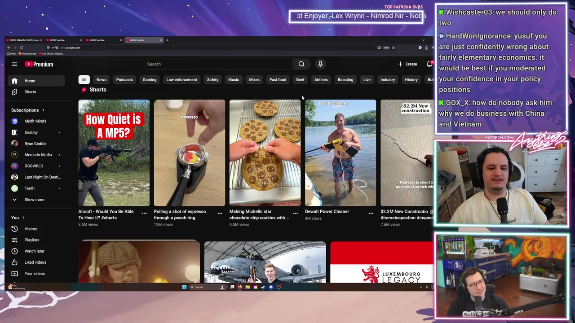Switch to the BREAKING NEWS browser tab
Screen dimensions: 575x323
click(x=24, y=40)
